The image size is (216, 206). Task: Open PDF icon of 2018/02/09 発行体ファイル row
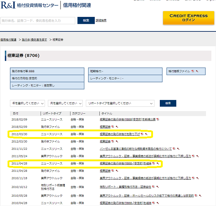pos(113,127)
